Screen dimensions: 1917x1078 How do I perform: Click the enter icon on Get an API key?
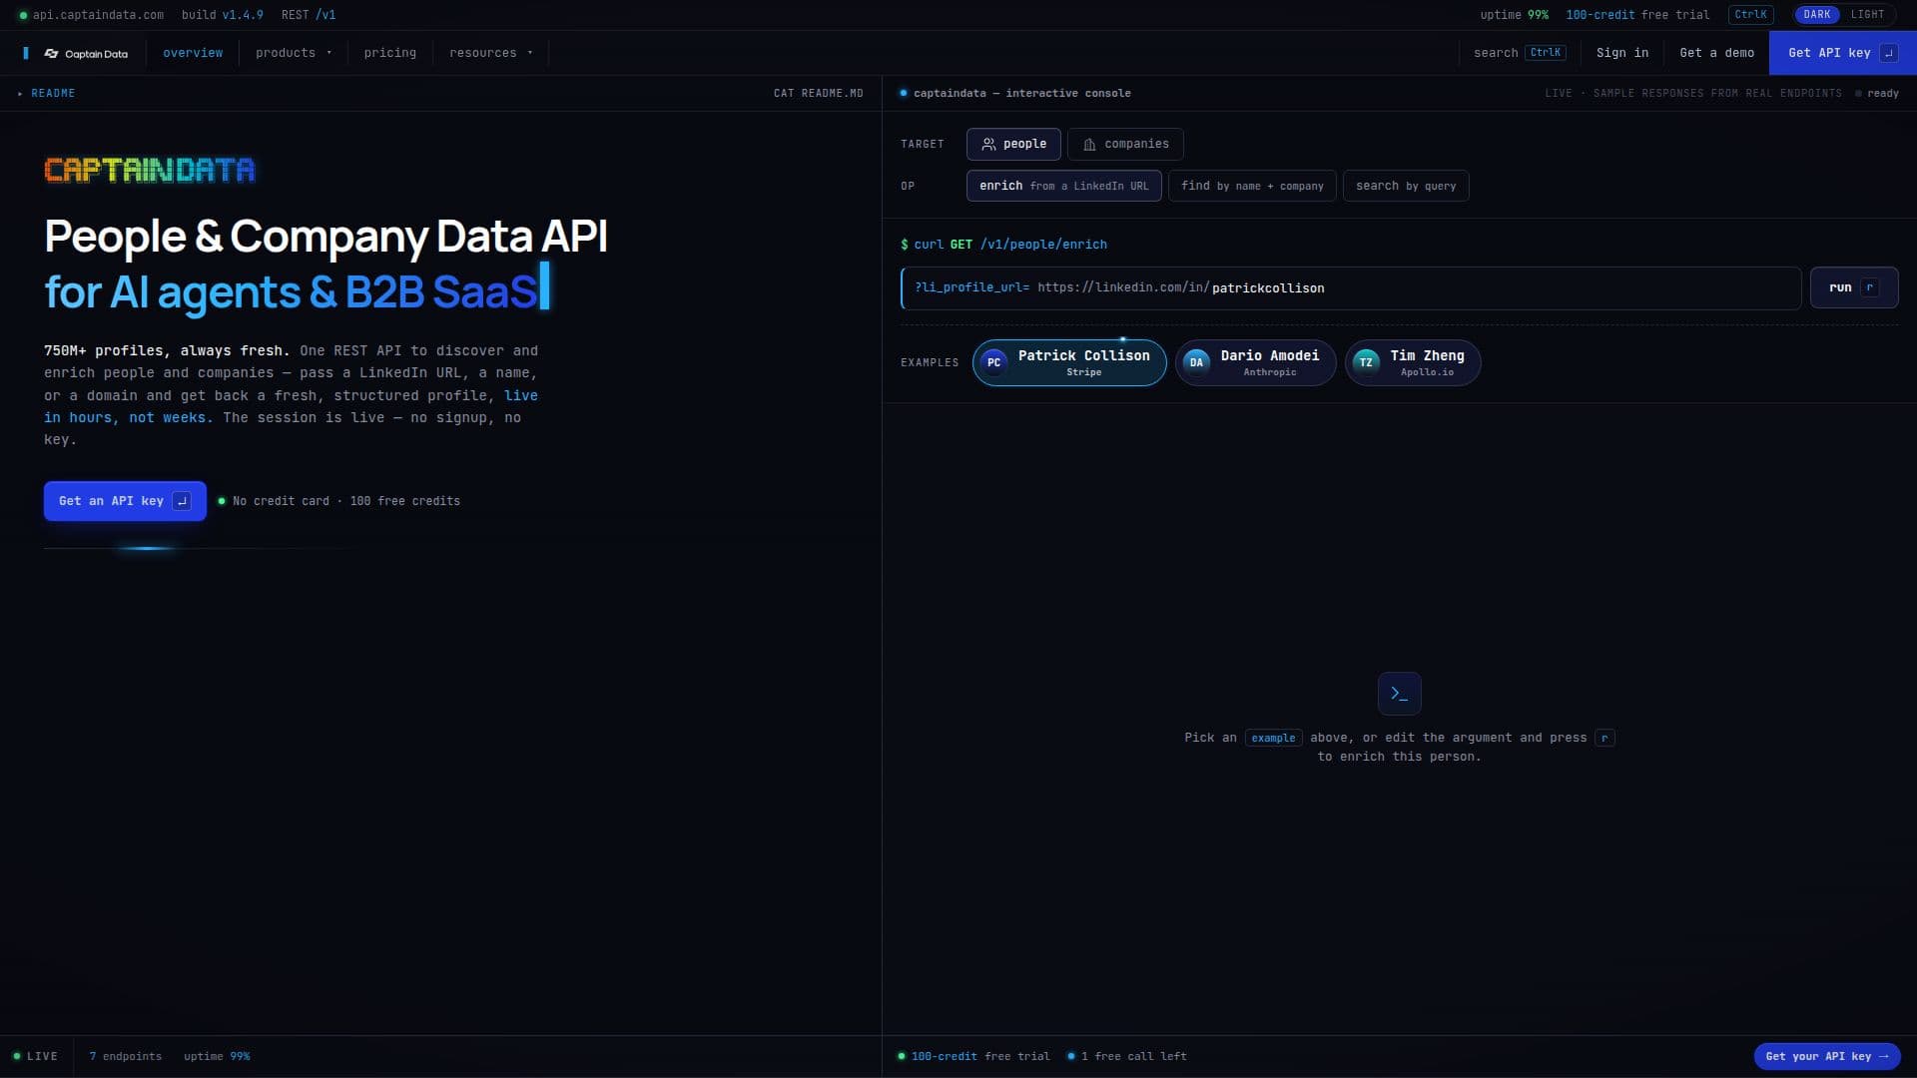click(x=182, y=501)
